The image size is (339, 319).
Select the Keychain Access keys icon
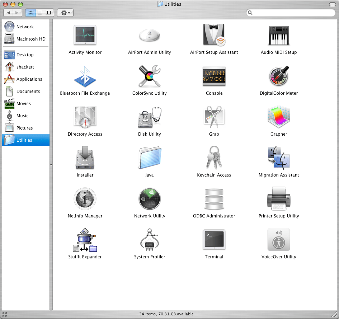coord(214,158)
